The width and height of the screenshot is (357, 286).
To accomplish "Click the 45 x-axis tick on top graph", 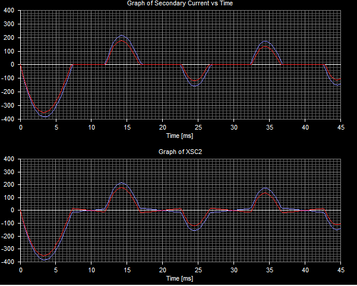I will 340,127.
